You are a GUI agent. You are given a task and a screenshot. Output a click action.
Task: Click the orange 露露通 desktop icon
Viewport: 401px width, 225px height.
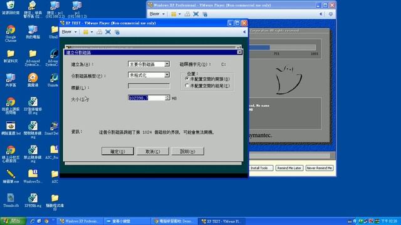pyautogui.click(x=33, y=80)
